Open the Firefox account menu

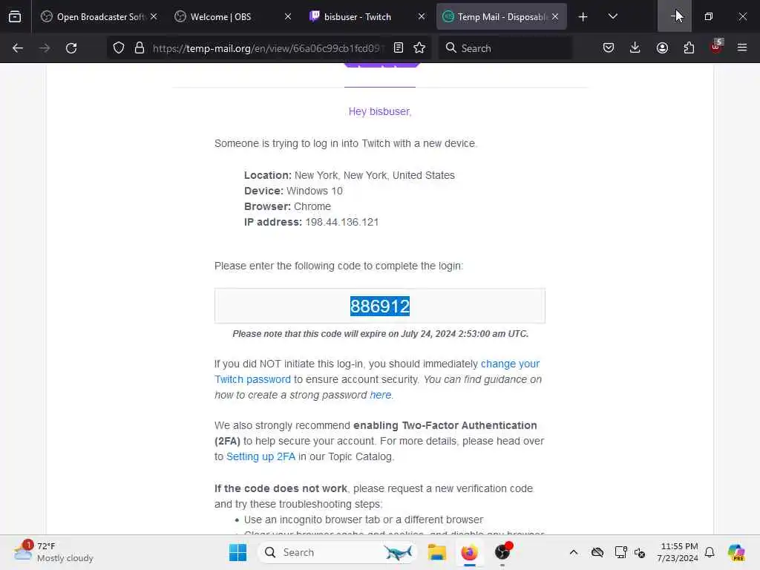point(662,48)
